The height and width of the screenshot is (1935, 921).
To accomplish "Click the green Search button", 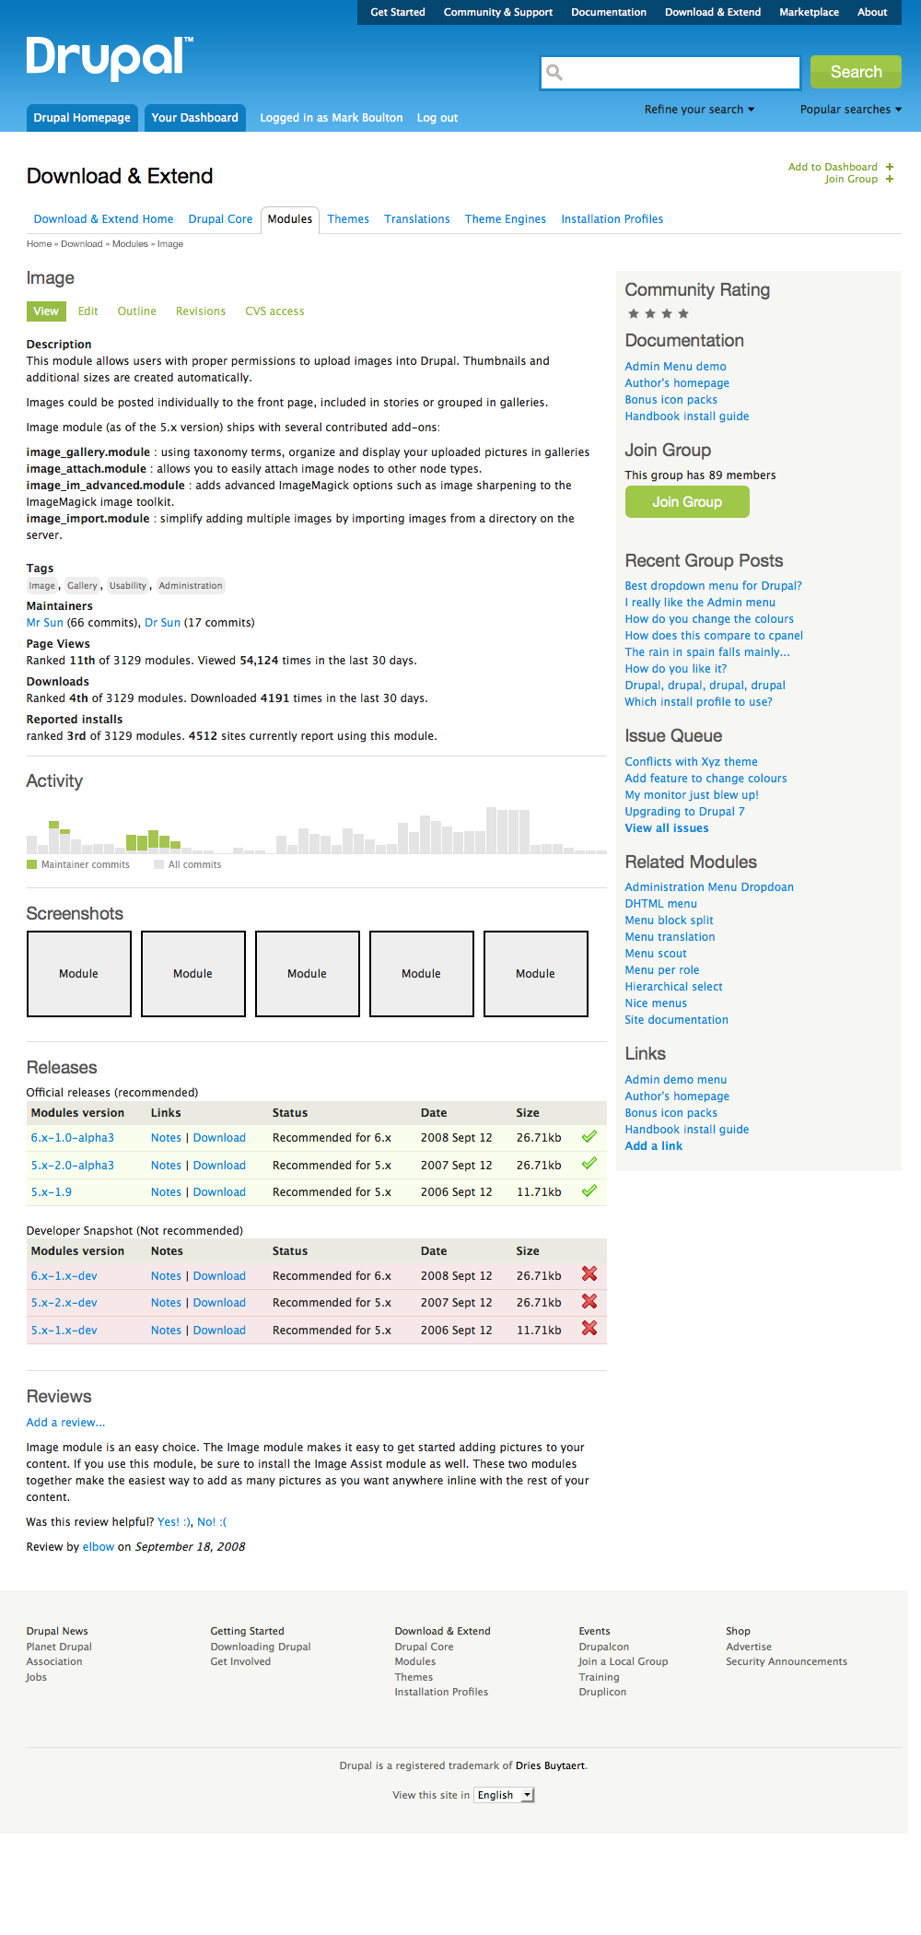I will click(x=856, y=72).
